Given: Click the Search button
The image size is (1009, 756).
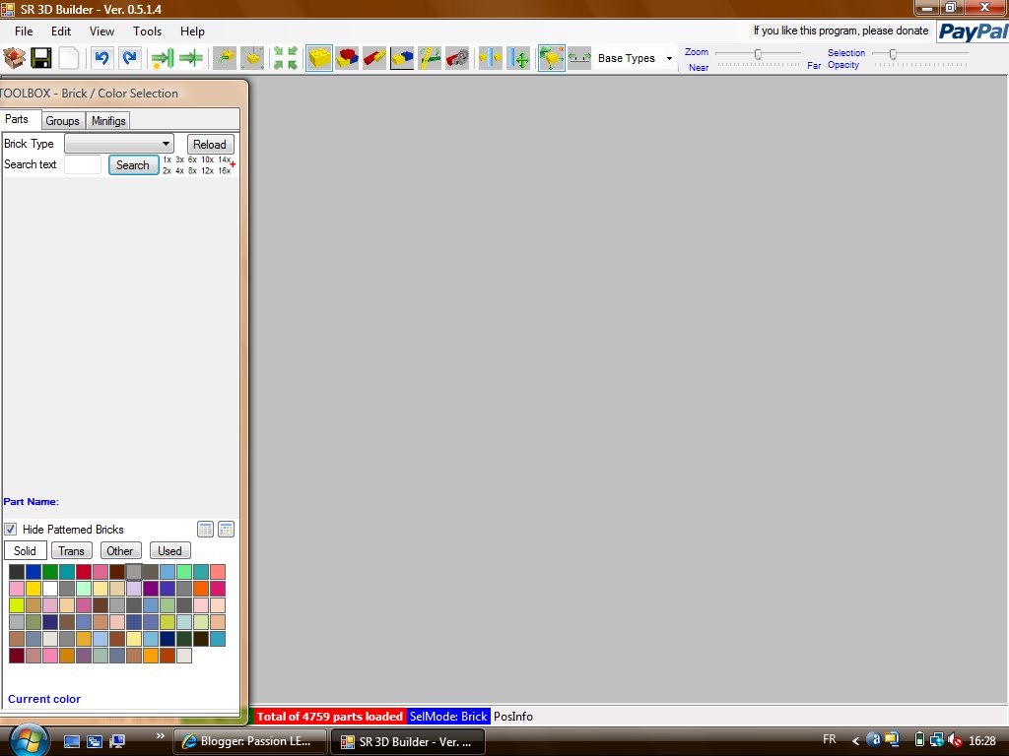Looking at the screenshot, I should click(133, 165).
